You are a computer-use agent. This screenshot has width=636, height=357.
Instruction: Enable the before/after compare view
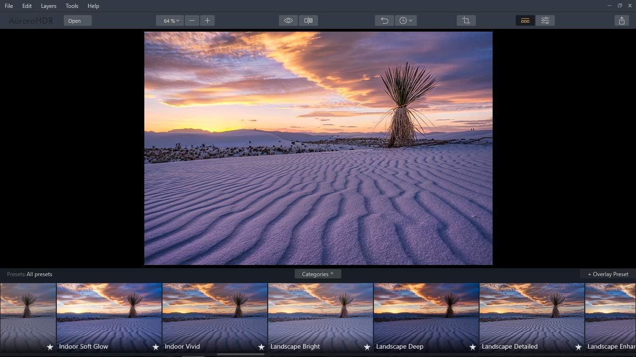[308, 20]
